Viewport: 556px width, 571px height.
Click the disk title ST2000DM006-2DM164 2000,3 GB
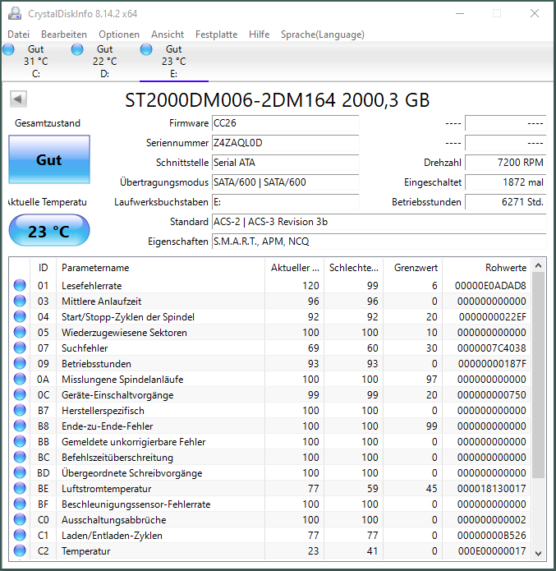[278, 99]
